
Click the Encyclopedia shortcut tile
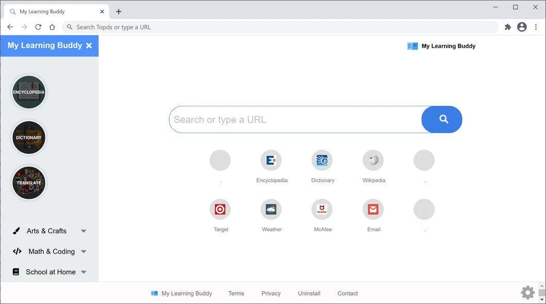click(x=271, y=161)
